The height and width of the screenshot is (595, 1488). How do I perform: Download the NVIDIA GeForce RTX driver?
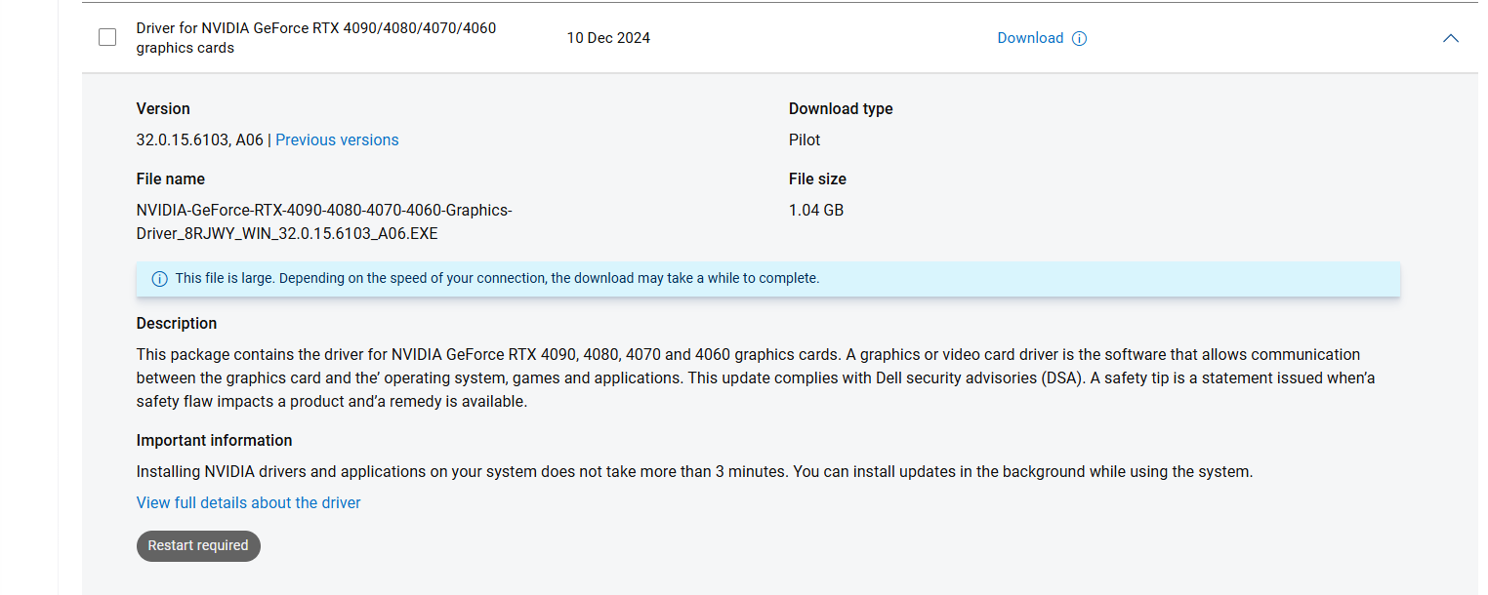[1030, 38]
